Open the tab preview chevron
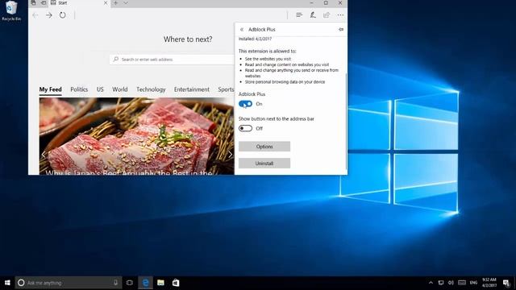The width and height of the screenshot is (516, 290). [x=126, y=3]
